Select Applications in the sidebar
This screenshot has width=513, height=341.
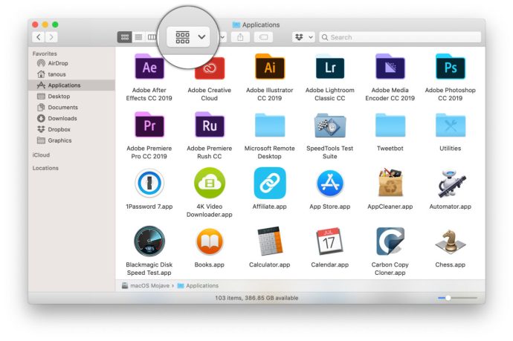click(x=71, y=85)
